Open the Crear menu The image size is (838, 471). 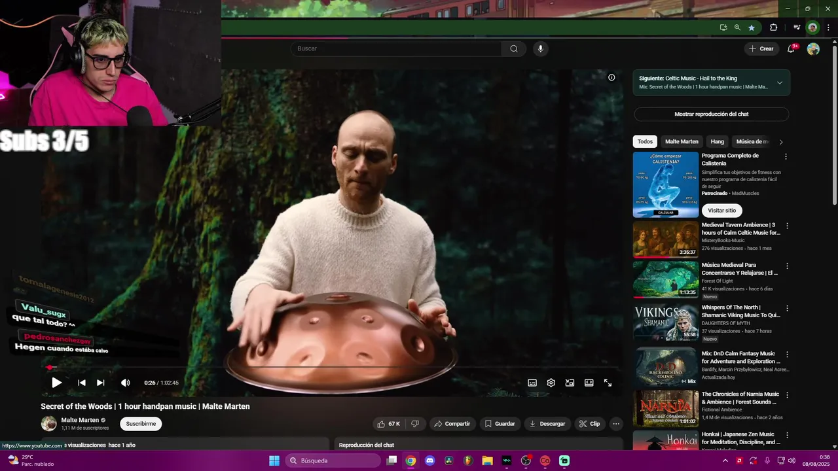(x=761, y=48)
